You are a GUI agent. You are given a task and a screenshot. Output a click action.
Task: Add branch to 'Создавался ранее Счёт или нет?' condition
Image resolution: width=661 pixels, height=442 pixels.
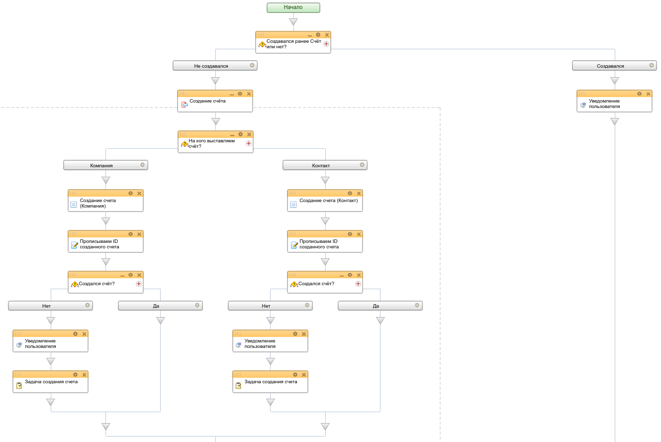326,44
